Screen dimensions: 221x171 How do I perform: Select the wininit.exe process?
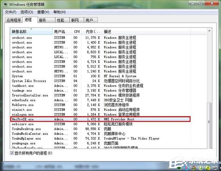click(100, 110)
